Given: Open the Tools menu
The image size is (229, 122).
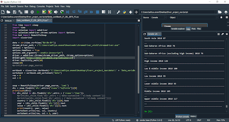Looking at the screenshot, I should pos(57,6).
